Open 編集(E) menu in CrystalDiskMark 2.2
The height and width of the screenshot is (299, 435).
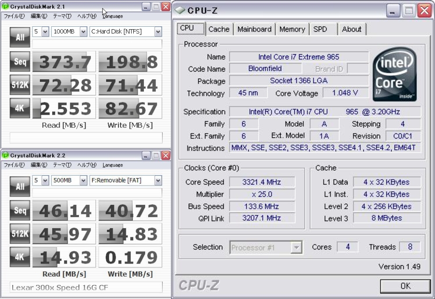click(39, 165)
